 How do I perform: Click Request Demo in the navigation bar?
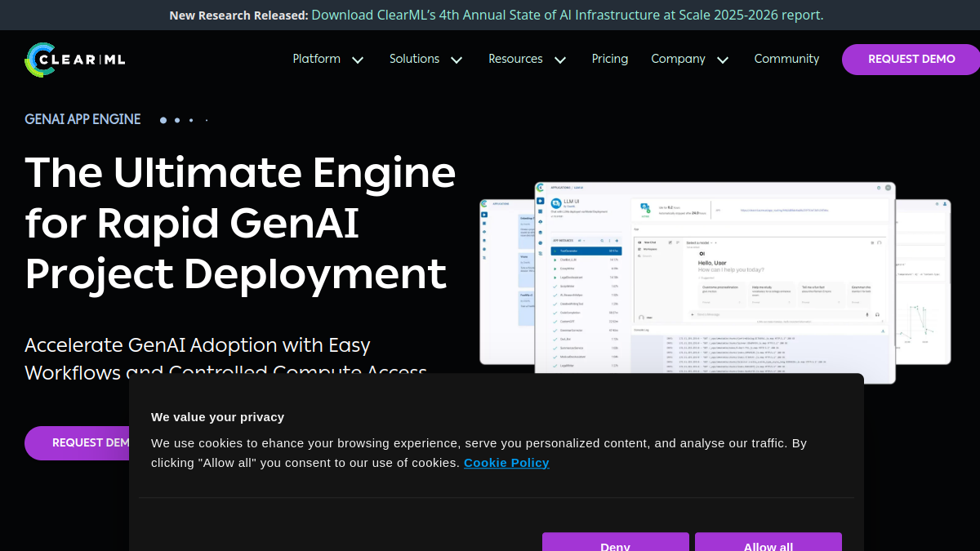coord(911,60)
